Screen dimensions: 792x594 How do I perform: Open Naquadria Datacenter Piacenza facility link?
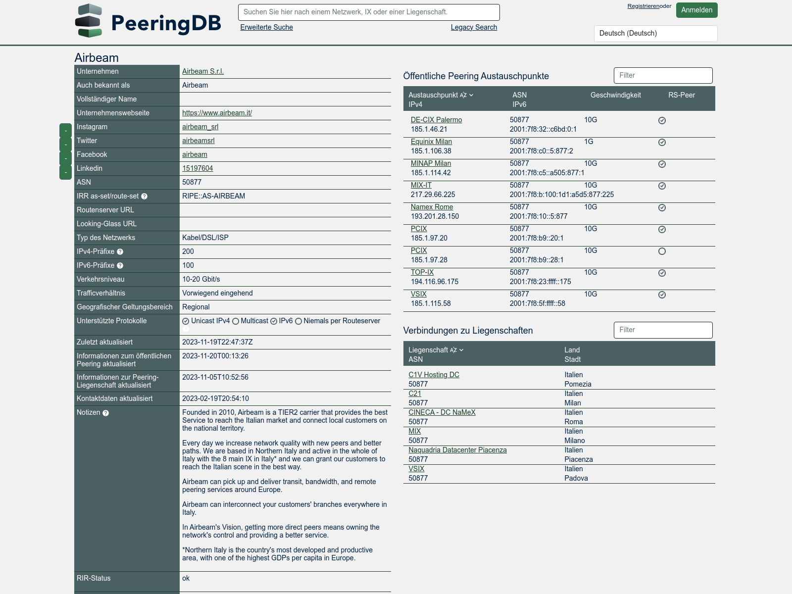point(457,450)
